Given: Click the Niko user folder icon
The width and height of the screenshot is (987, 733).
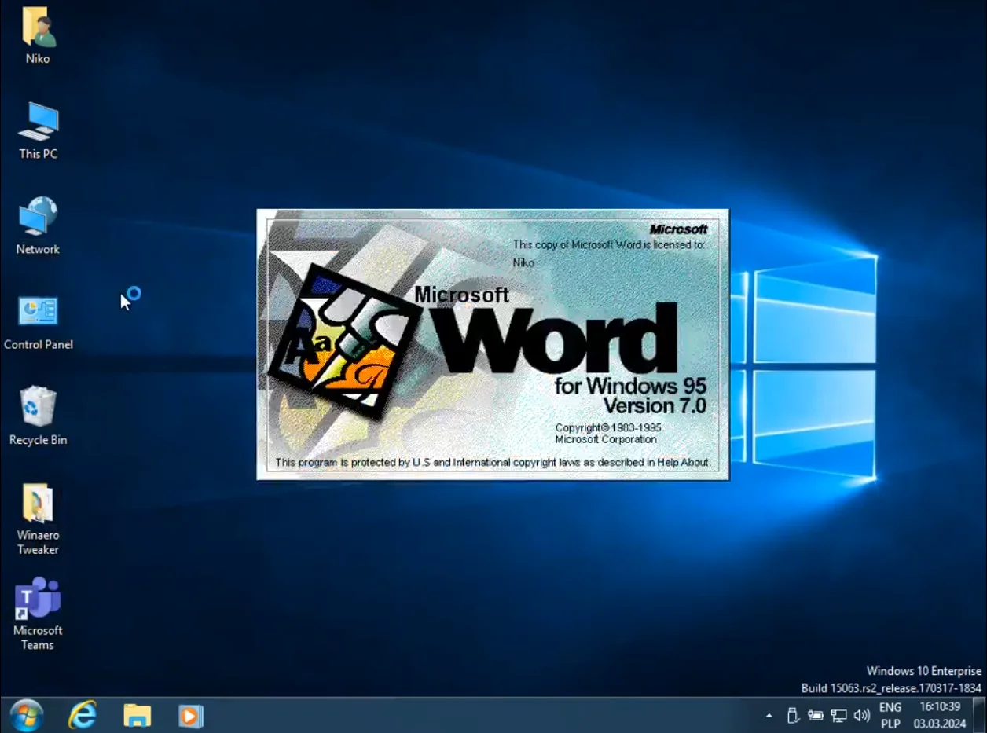Looking at the screenshot, I should pyautogui.click(x=38, y=27).
